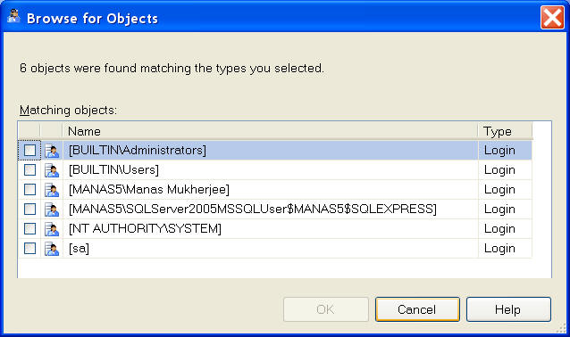Image resolution: width=570 pixels, height=337 pixels.
Task: Tick the [MANAS5\Manas Mukherjee] checkbox
Action: 29,189
